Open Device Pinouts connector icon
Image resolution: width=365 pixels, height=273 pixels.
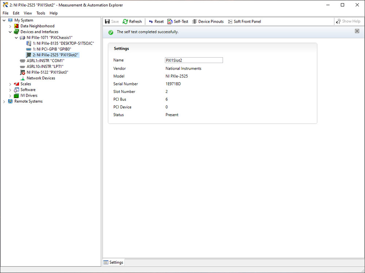coord(195,22)
